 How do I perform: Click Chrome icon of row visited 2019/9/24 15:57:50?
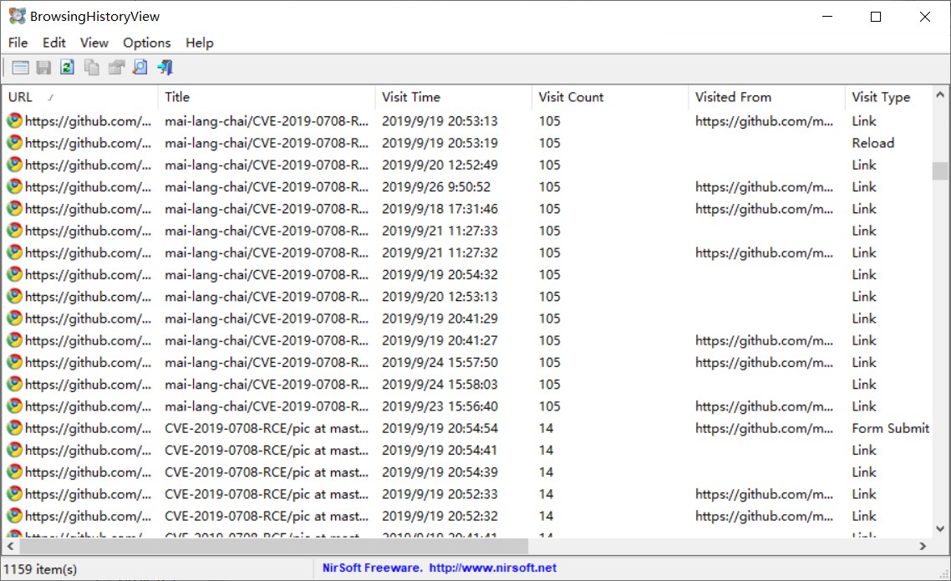point(14,362)
